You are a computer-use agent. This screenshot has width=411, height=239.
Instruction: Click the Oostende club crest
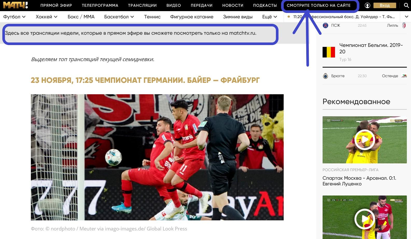click(x=404, y=76)
